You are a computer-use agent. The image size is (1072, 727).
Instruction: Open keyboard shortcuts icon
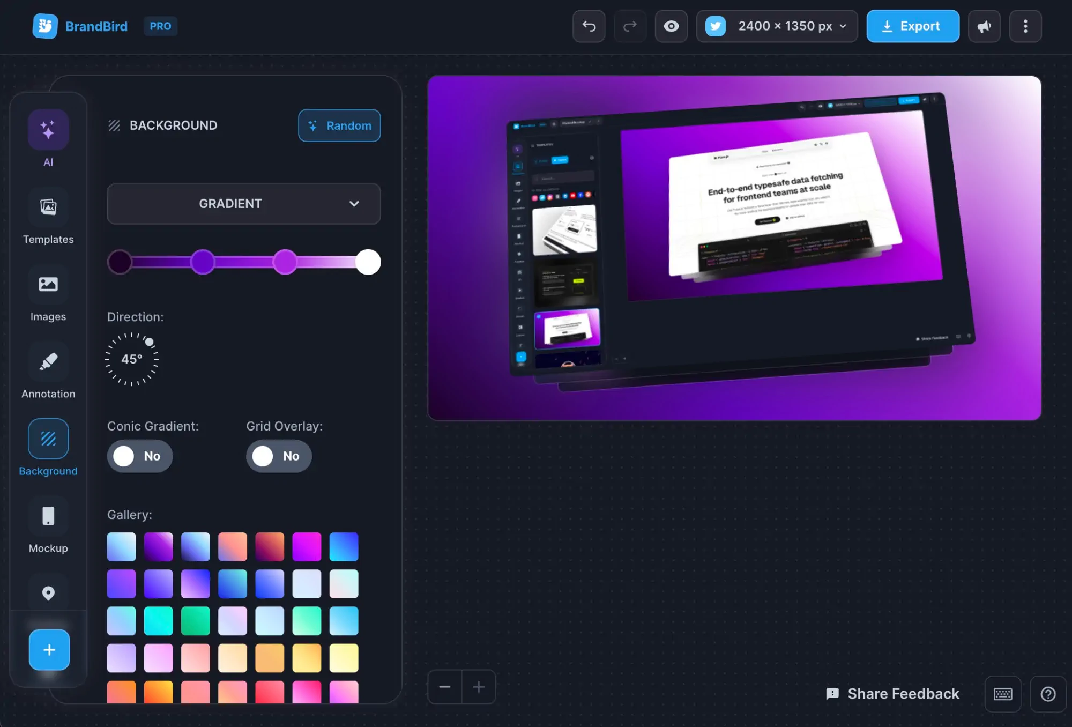(1002, 694)
